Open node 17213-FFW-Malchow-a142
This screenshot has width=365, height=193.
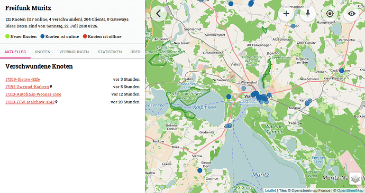30,102
